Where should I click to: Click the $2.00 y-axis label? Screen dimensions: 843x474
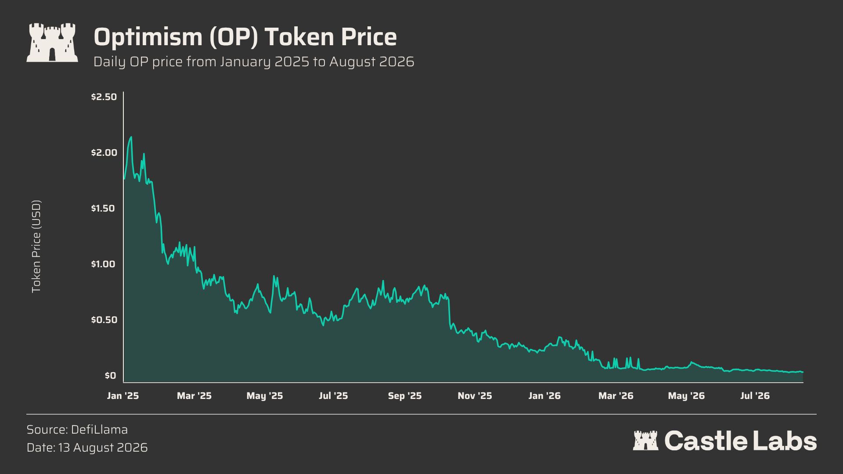point(104,152)
